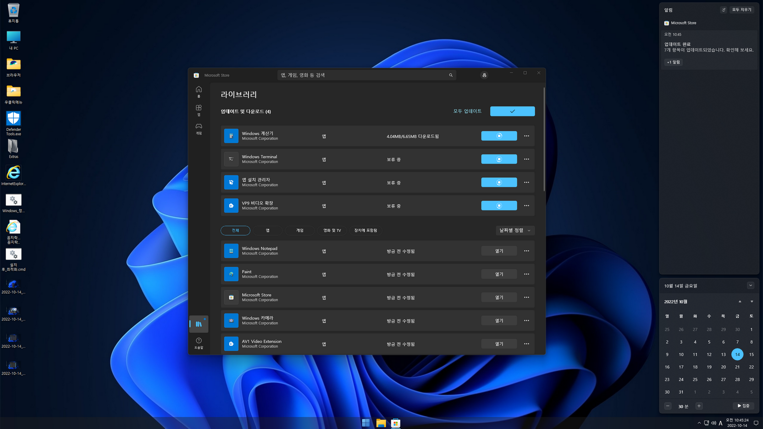Click the Paint app icon
The width and height of the screenshot is (763, 429).
click(231, 274)
